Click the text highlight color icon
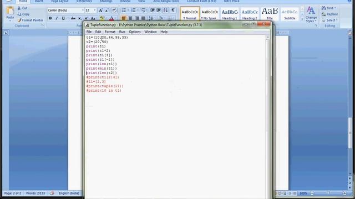355x199 pixels. (x=102, y=18)
